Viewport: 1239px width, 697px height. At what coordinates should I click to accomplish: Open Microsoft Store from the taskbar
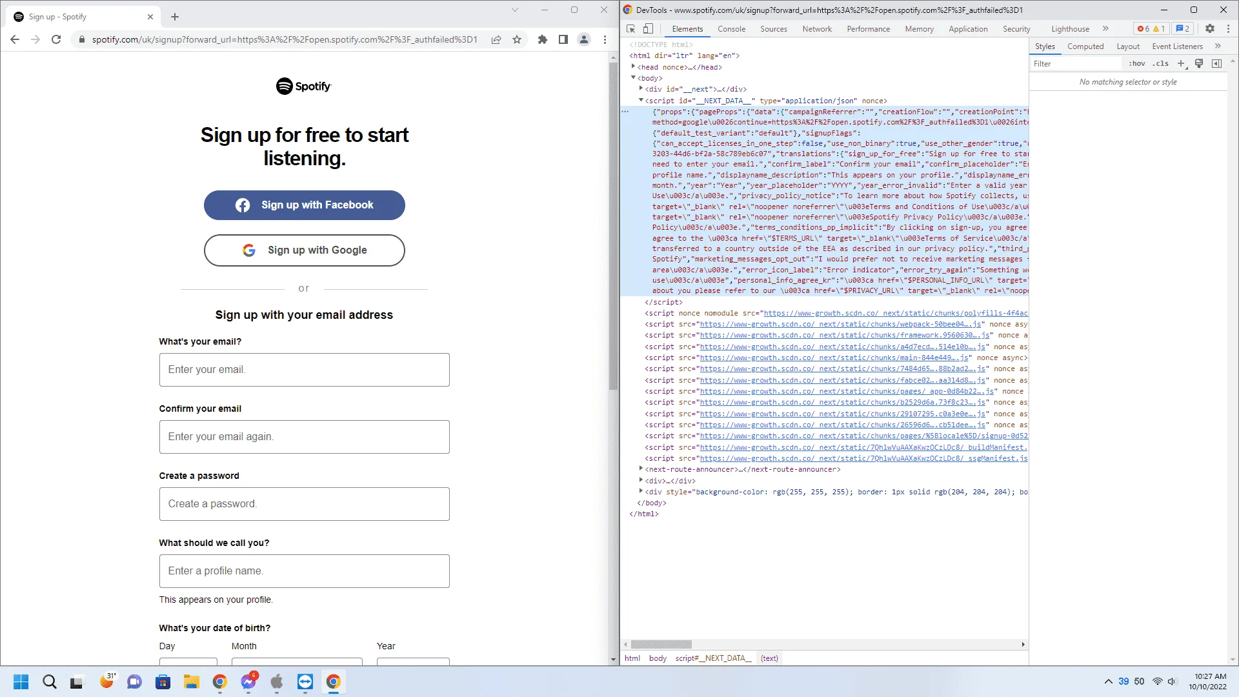pos(163,682)
